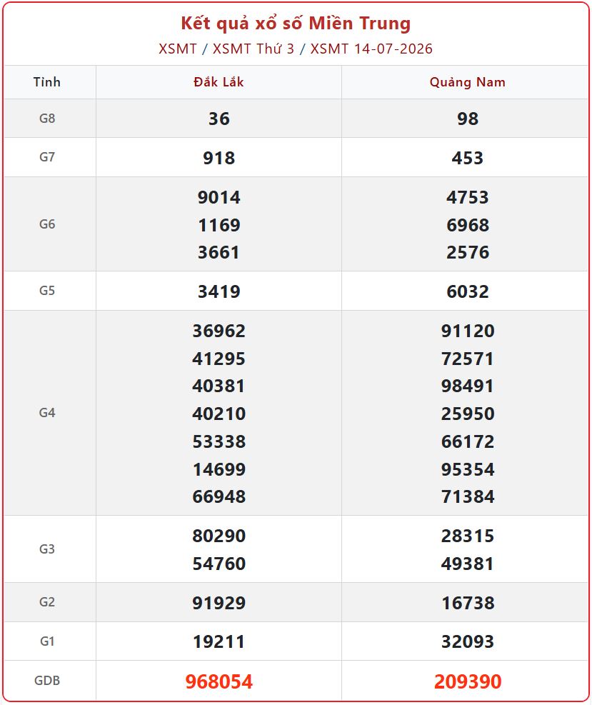Screen dimensions: 592x705
Task: Click Đắk Lắk G8 number 36
Action: (x=219, y=119)
